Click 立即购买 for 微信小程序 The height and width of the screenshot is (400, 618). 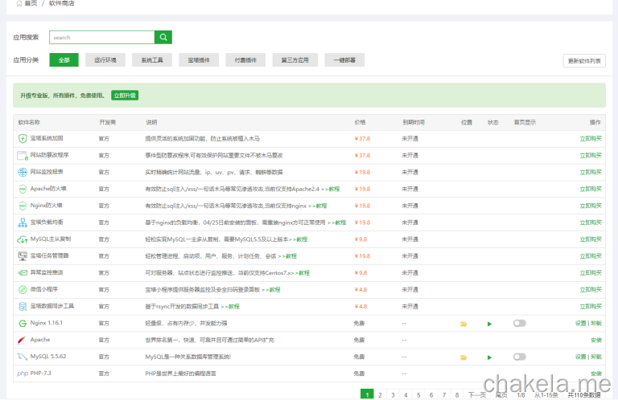(x=591, y=289)
